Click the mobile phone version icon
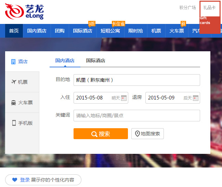Image resolution: width=222 pixels, height=187 pixels. coord(14,123)
